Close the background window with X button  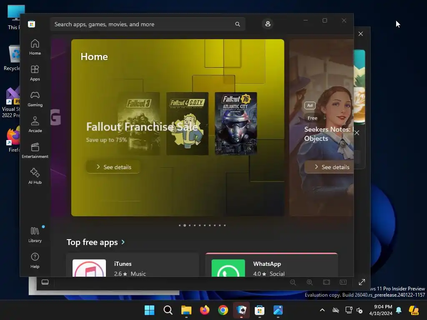(x=361, y=34)
